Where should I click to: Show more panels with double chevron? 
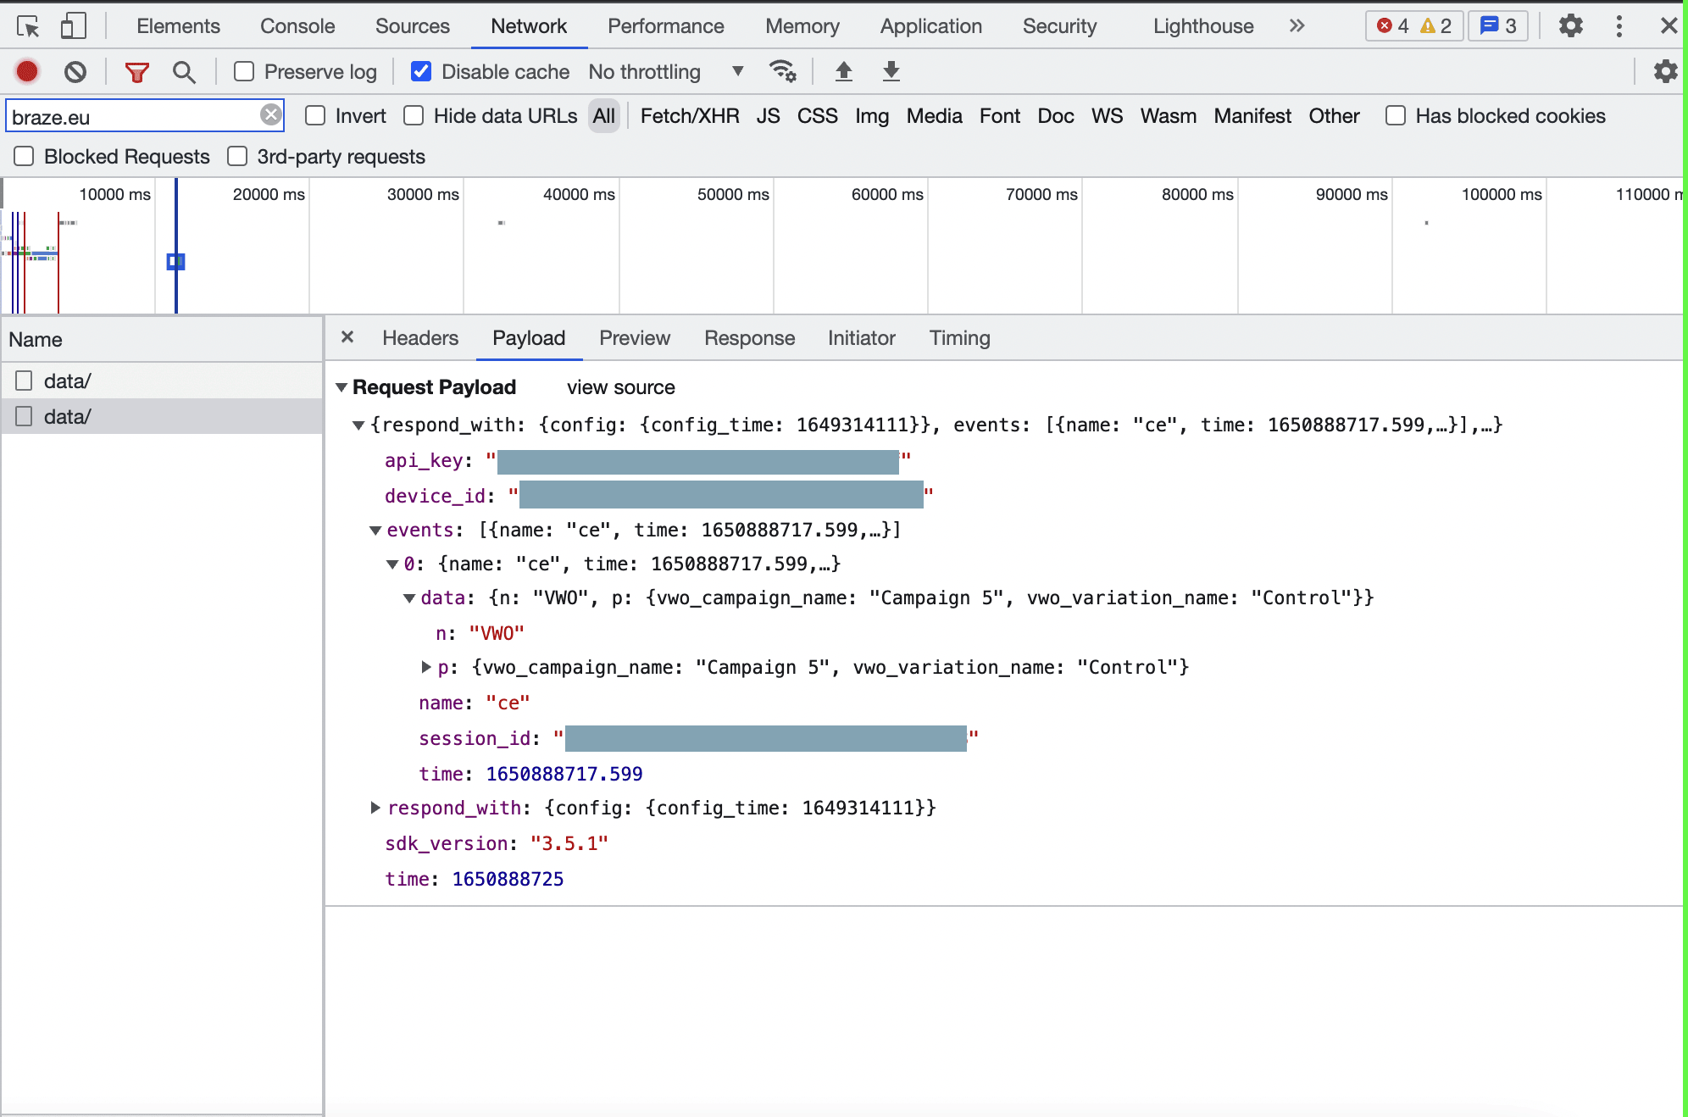click(1297, 26)
